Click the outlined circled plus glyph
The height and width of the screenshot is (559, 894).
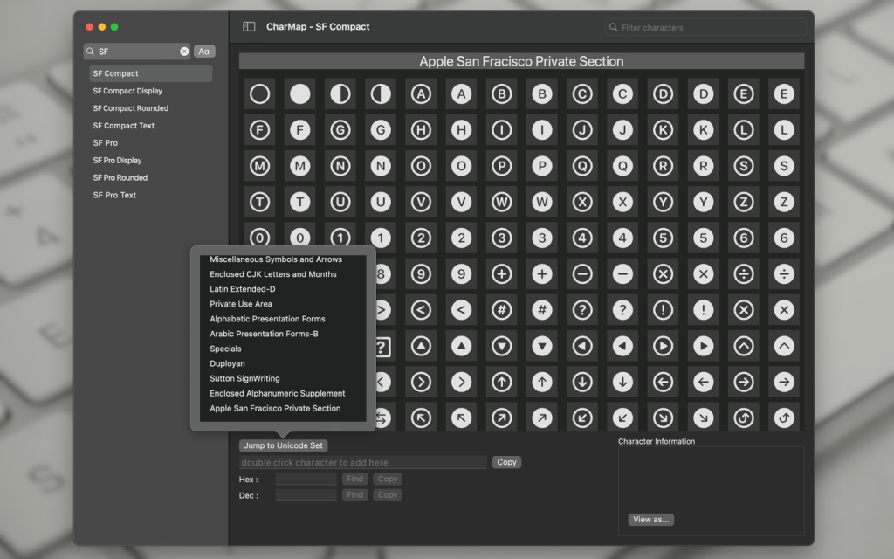tap(502, 274)
